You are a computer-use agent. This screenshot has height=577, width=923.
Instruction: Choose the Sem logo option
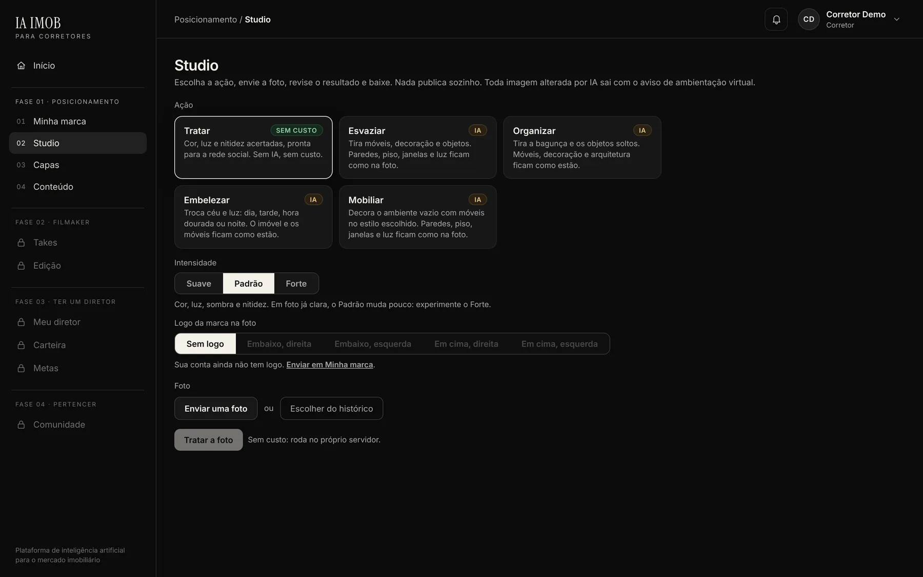coord(205,344)
